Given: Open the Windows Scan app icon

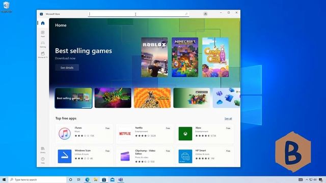Looking at the screenshot, I should point(65,156).
